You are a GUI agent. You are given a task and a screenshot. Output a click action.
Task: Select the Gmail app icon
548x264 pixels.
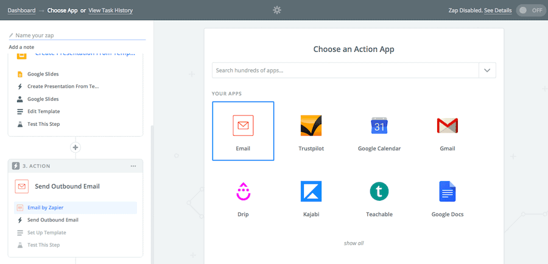pos(448,126)
